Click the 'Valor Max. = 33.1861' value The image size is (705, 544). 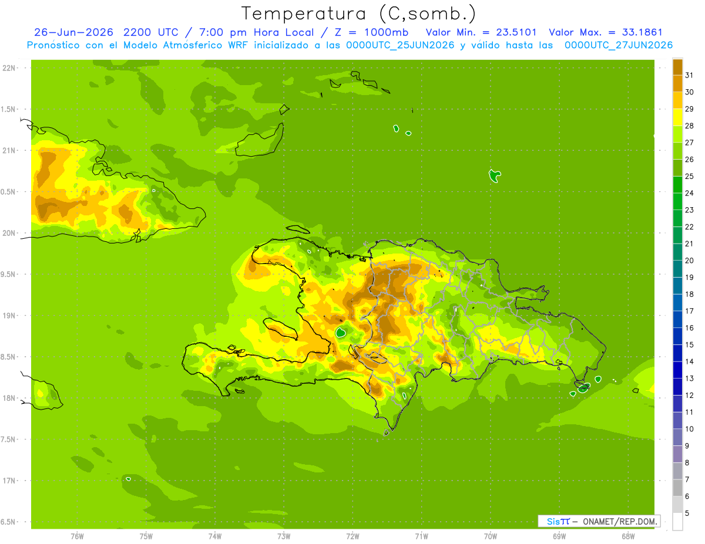point(606,32)
